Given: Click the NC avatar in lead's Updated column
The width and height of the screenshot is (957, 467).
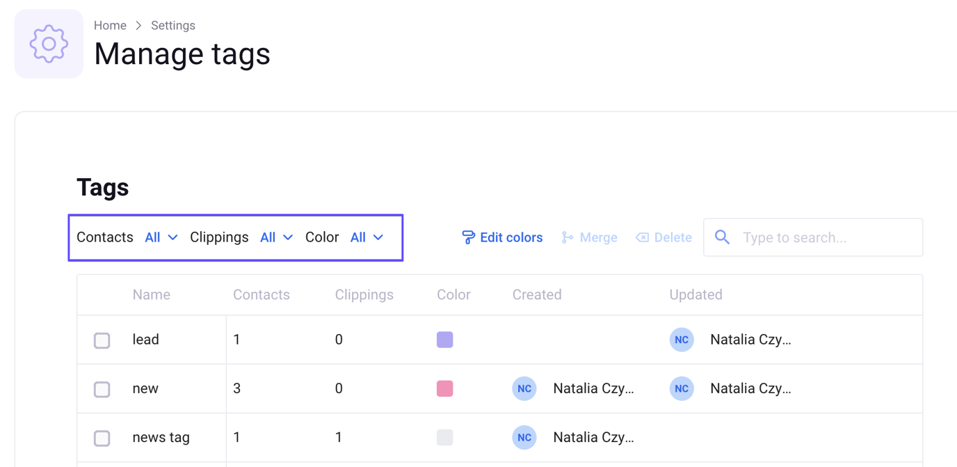Looking at the screenshot, I should [x=682, y=340].
